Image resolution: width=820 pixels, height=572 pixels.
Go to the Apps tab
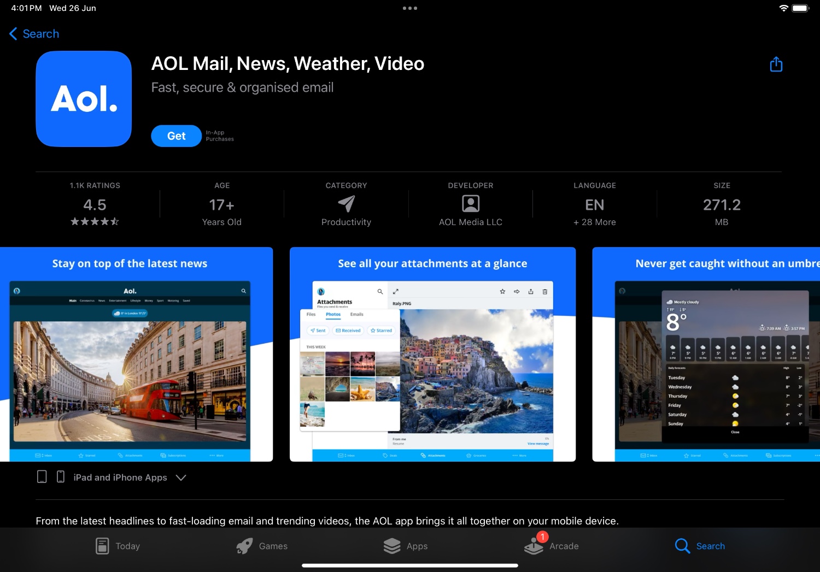(405, 546)
